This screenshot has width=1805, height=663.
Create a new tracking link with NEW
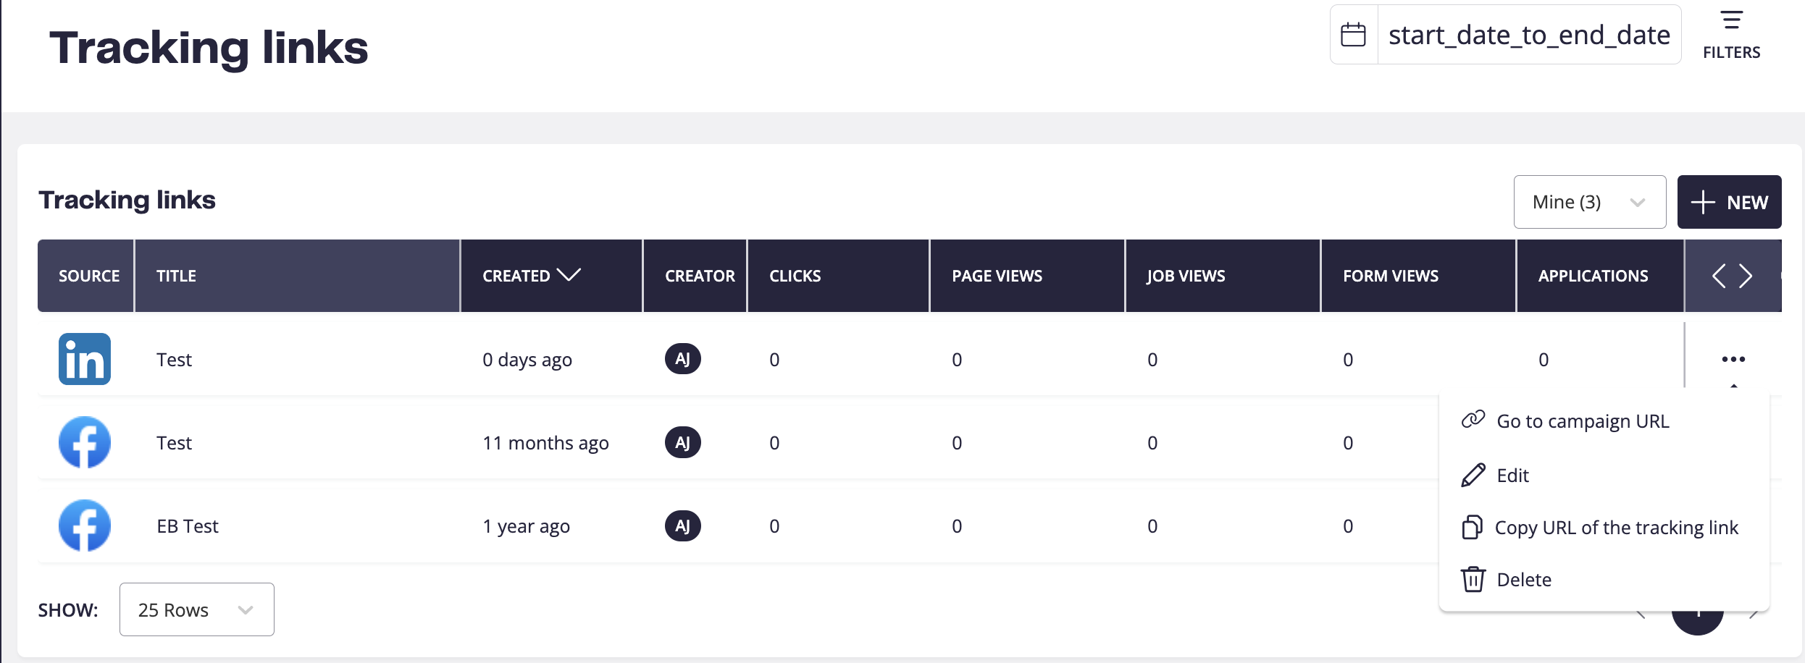click(1729, 202)
